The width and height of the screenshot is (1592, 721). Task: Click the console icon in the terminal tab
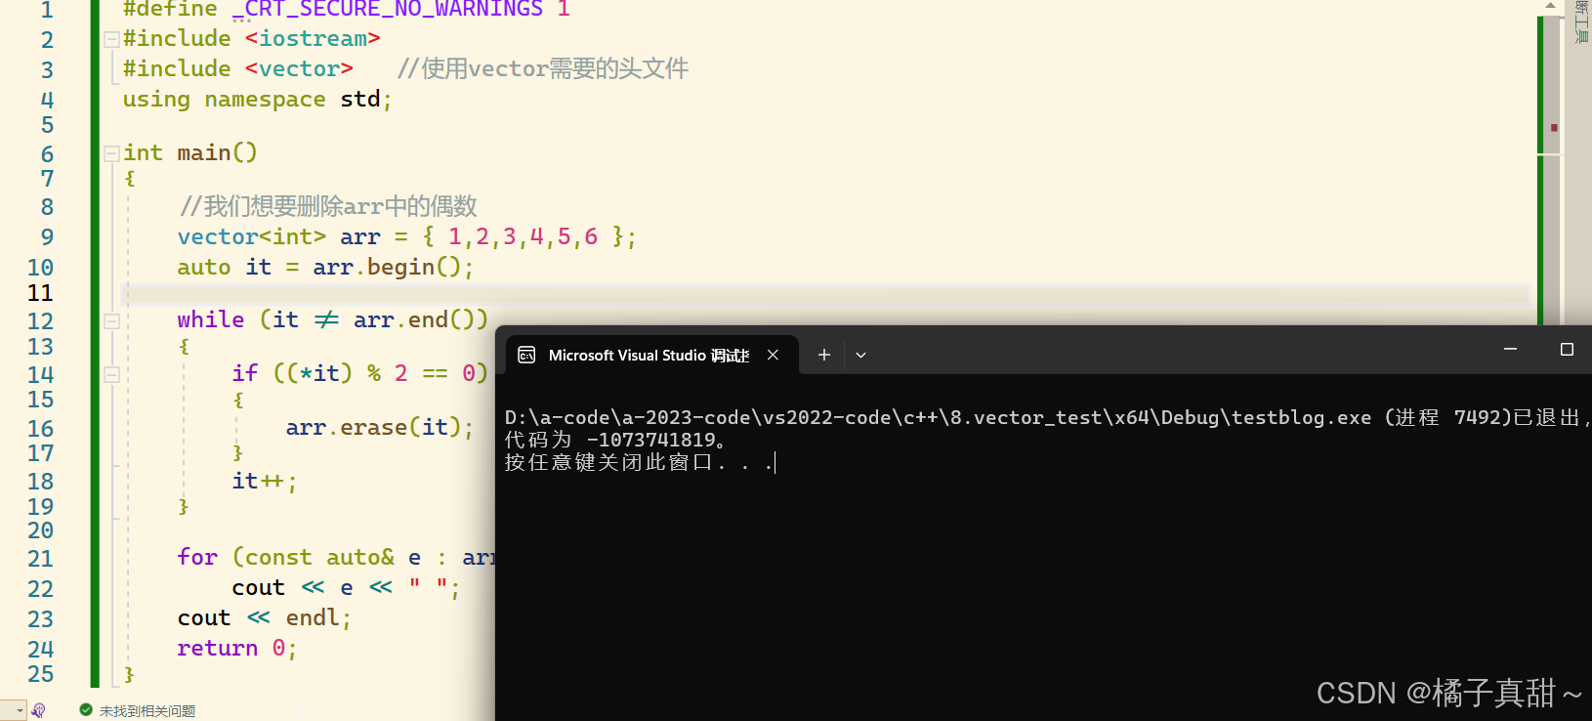point(526,355)
